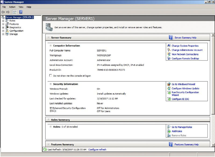Click the Add Roles icon

tap(169, 131)
